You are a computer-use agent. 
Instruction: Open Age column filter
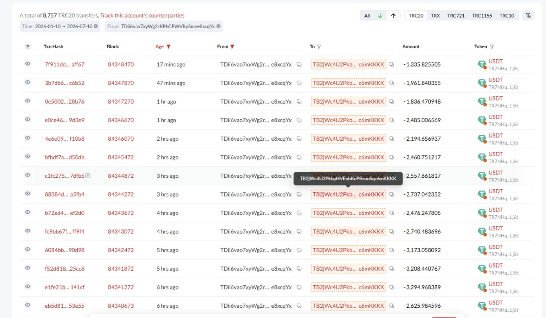point(168,46)
